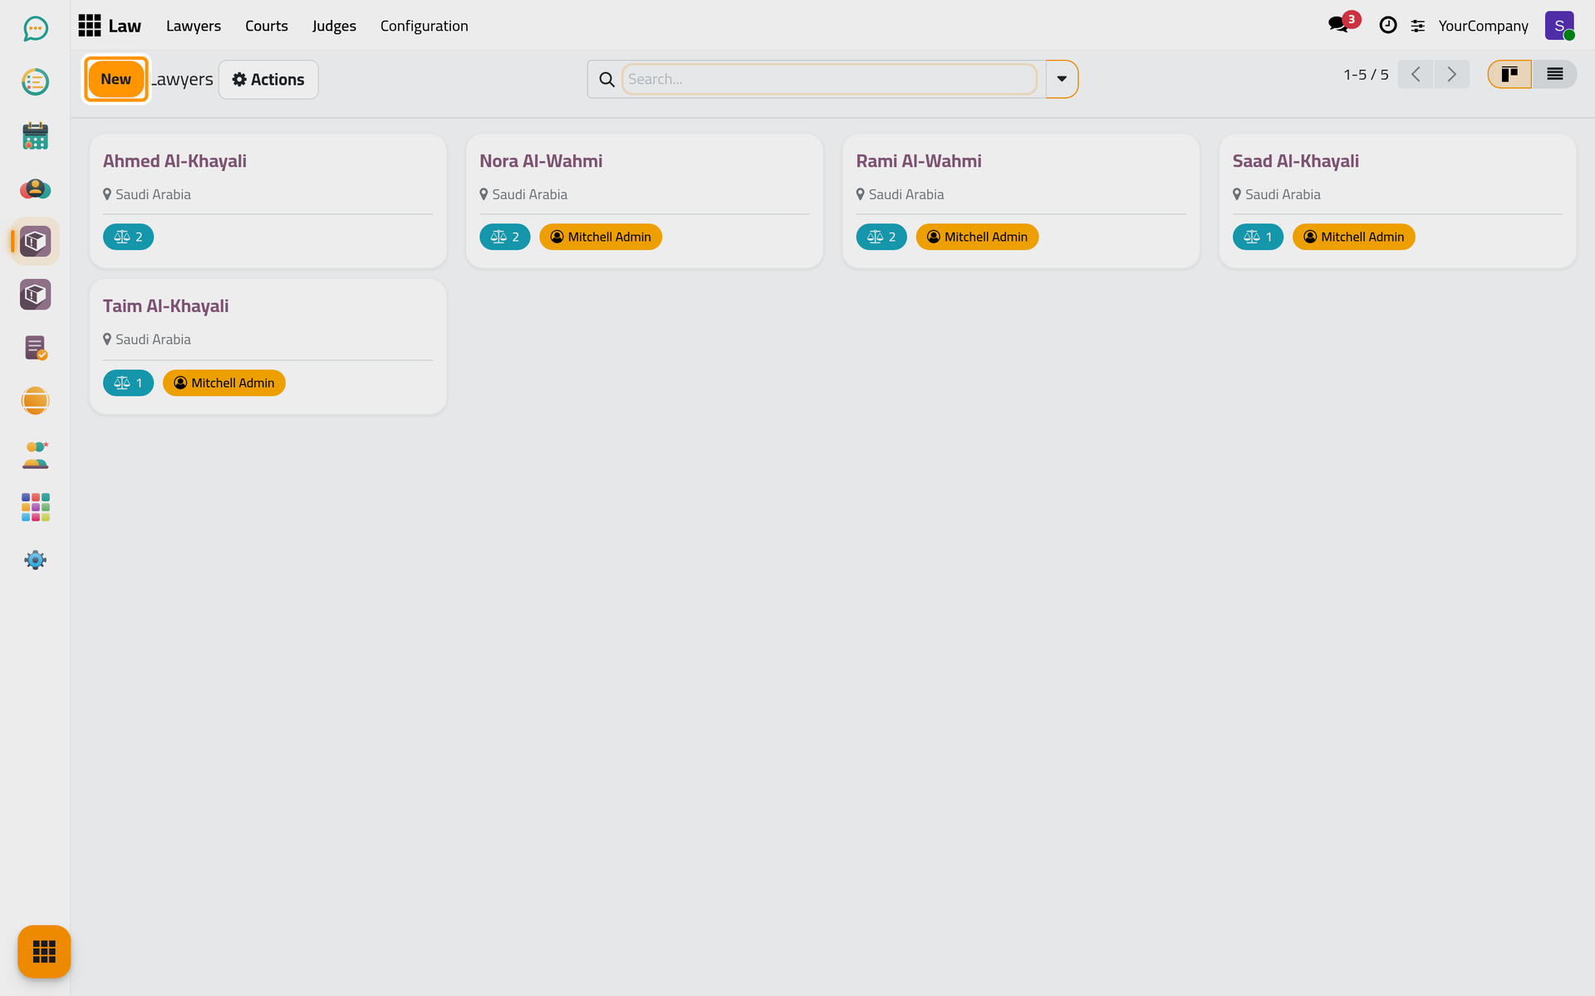The width and height of the screenshot is (1595, 996).
Task: Open the To-do list sidebar icon
Action: pos(35,82)
